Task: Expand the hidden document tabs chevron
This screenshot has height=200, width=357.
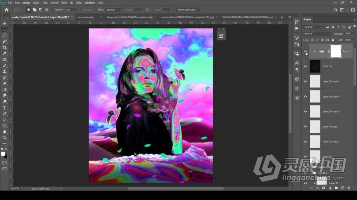Action: [290, 17]
